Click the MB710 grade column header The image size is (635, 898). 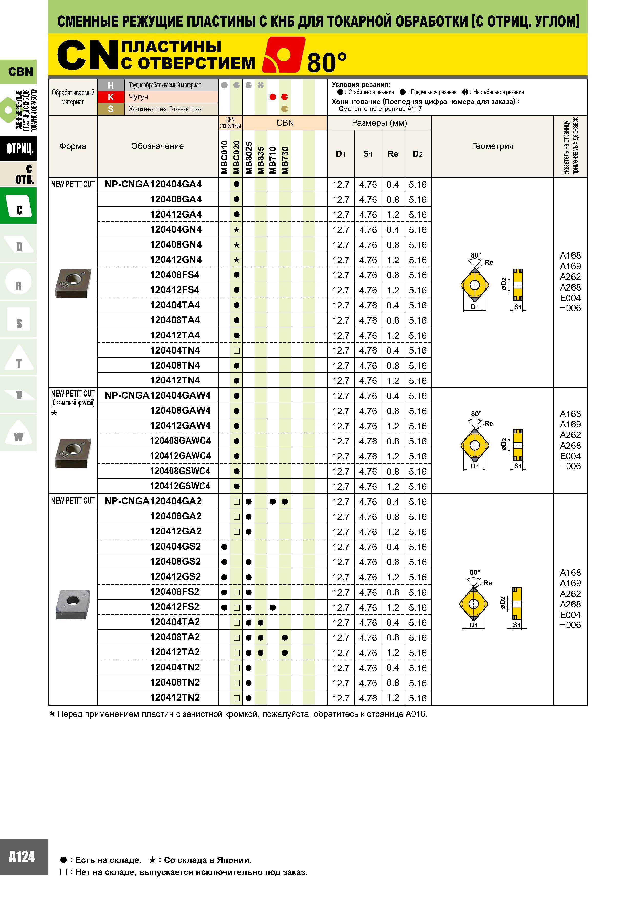click(x=273, y=159)
